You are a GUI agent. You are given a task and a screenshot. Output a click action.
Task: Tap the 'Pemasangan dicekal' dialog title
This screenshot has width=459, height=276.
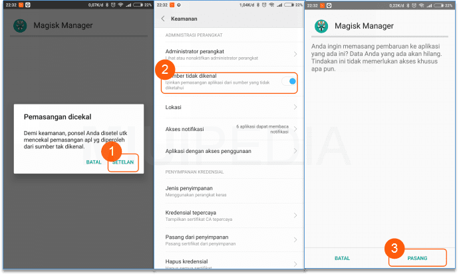point(57,117)
